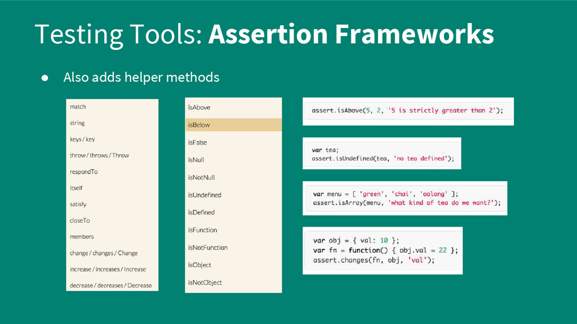Click 'increase / increases / Increase' entry
Viewport: 577px width, 324px height.
[x=108, y=269]
